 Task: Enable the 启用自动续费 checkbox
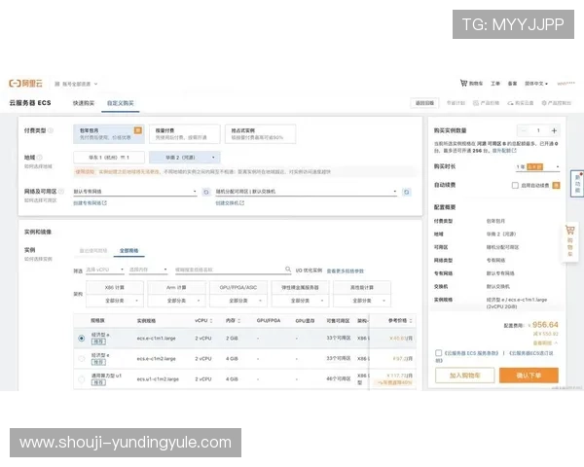point(515,185)
